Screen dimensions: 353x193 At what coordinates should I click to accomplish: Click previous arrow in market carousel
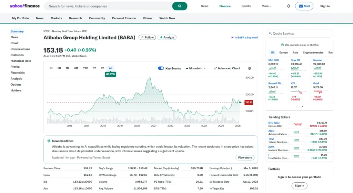(x=297, y=106)
